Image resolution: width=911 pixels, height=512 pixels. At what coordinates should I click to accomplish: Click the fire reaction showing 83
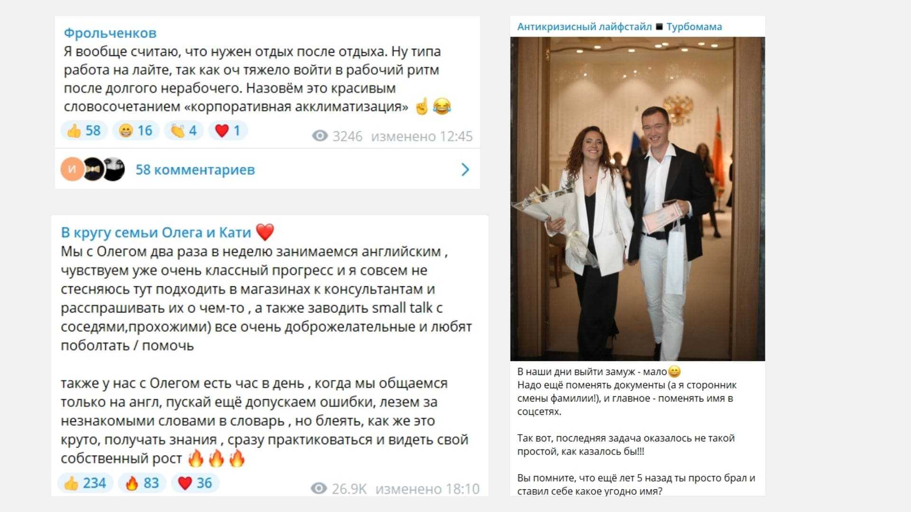[x=142, y=483]
